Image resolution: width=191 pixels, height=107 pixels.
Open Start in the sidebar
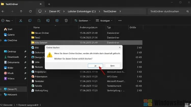(x=8, y=29)
